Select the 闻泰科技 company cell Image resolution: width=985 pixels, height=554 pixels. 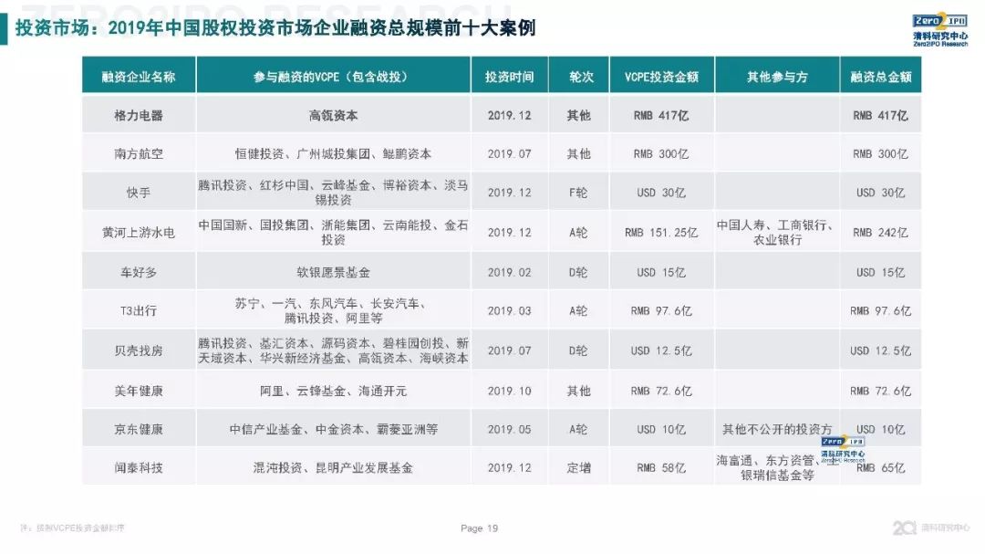[x=139, y=467]
